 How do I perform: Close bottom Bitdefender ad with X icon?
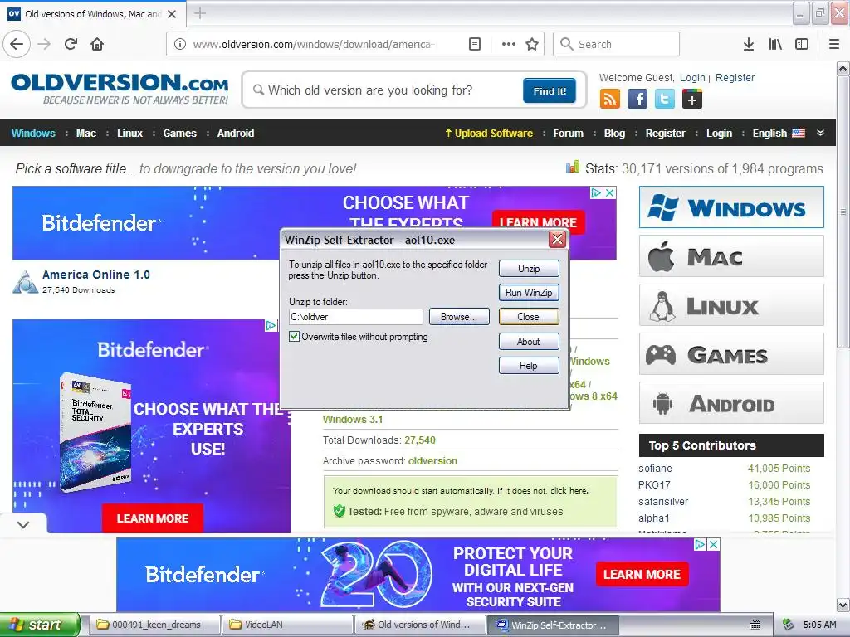coord(714,544)
